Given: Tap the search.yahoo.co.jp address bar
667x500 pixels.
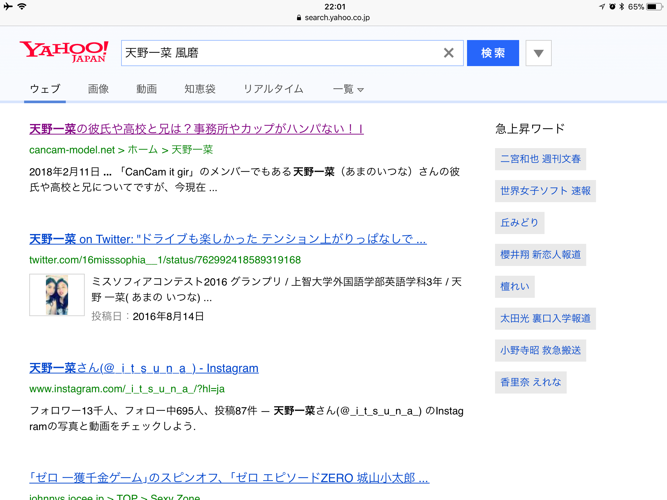Looking at the screenshot, I should [333, 18].
